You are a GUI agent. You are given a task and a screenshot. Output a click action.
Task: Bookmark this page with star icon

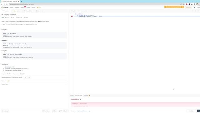click(x=183, y=4)
